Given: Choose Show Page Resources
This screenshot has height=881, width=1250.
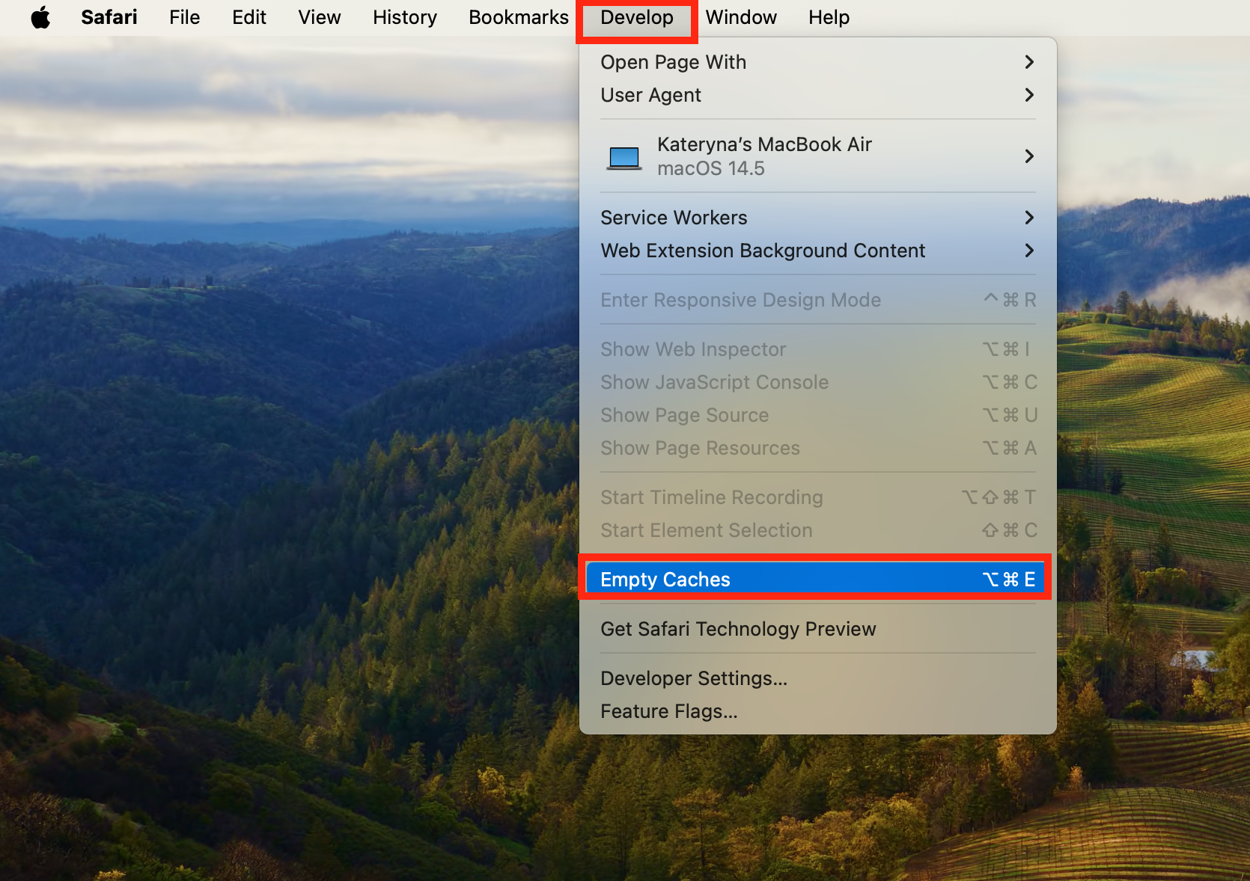Looking at the screenshot, I should [x=818, y=448].
